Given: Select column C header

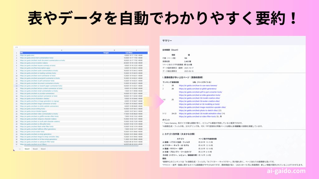Looking at the screenshot, I should [136, 50].
